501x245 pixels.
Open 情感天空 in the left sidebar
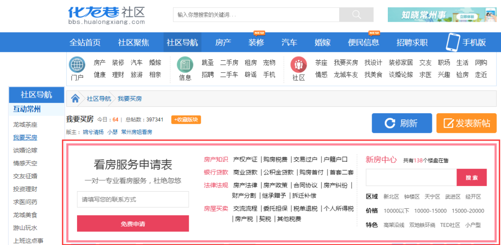[x=25, y=163]
